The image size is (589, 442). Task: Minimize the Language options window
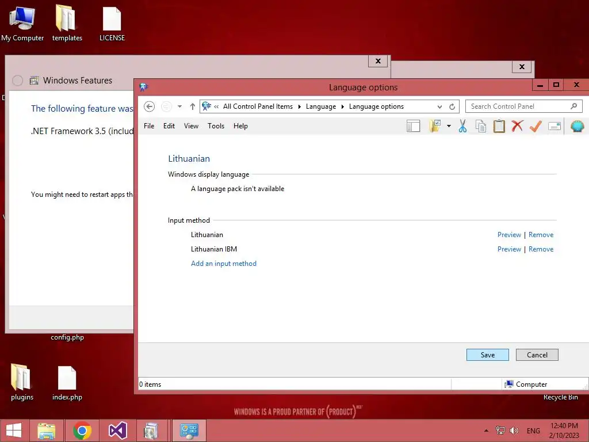click(540, 85)
